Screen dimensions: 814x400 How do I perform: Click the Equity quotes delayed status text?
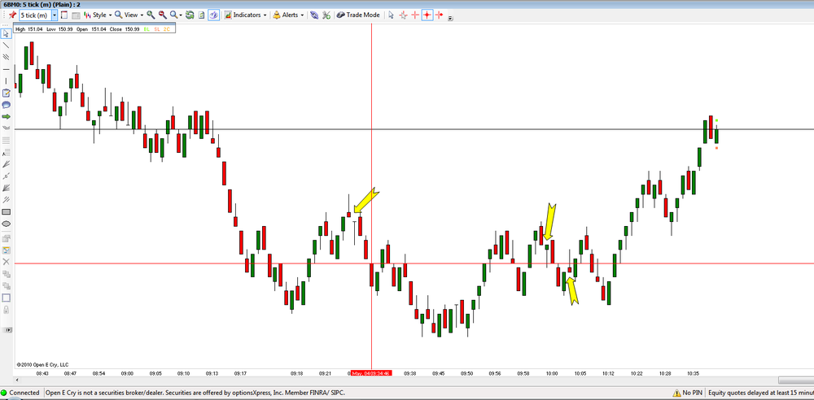tap(760, 393)
